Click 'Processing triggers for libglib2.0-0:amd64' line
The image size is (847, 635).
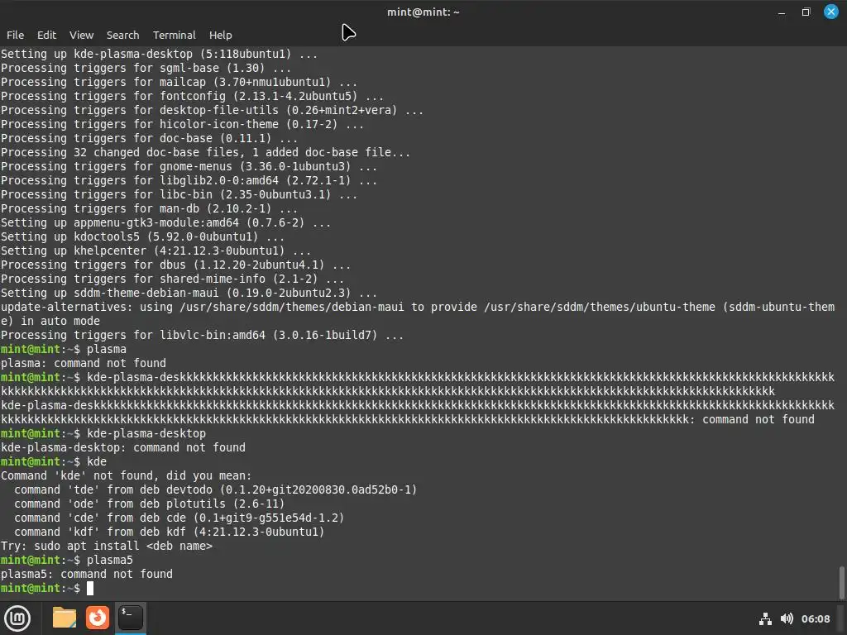pos(189,180)
